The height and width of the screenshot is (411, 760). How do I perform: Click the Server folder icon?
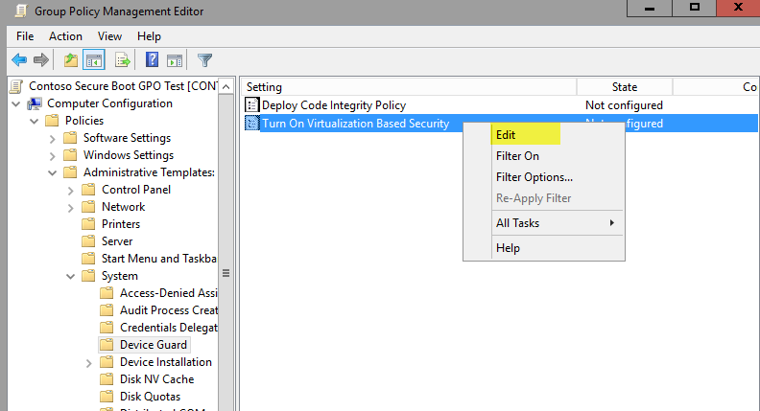point(88,241)
